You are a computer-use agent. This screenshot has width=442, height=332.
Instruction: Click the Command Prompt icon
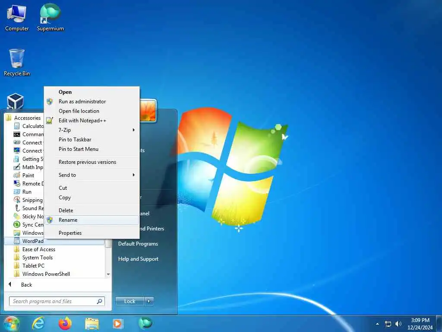tap(17, 134)
